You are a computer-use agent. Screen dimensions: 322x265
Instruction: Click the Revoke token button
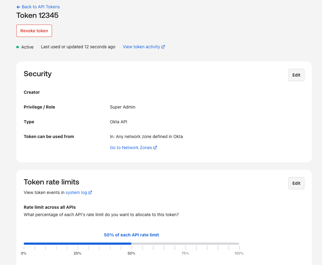click(34, 31)
